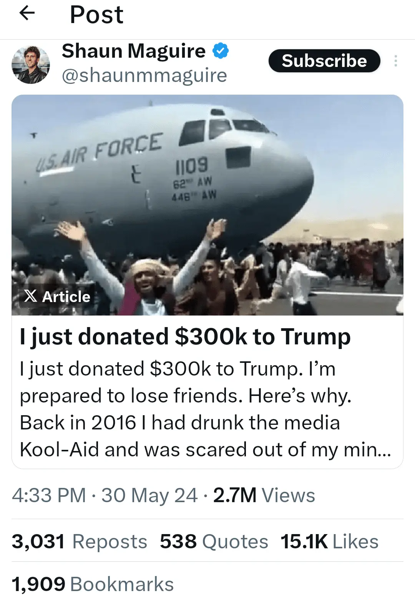The image size is (415, 603).
Task: Click the Article label on image
Action: pyautogui.click(x=66, y=297)
